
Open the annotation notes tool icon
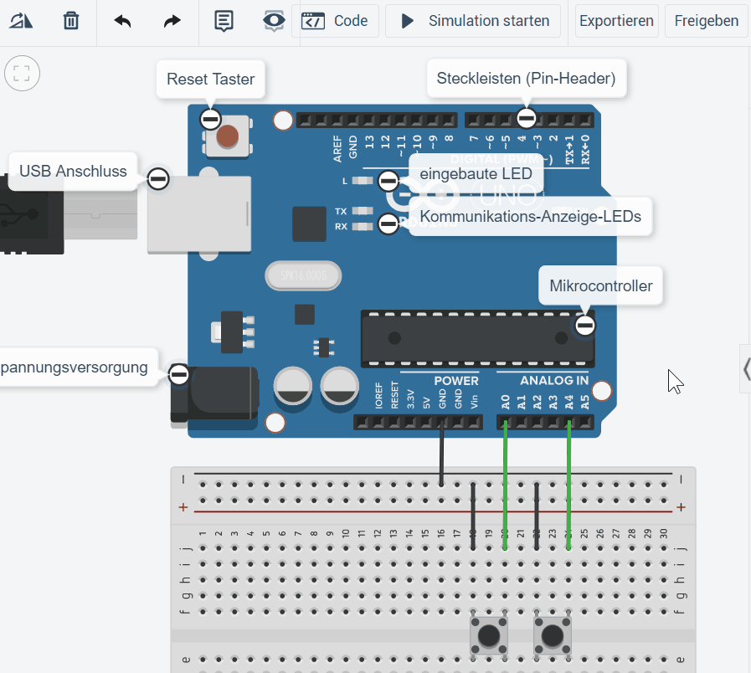(x=223, y=21)
